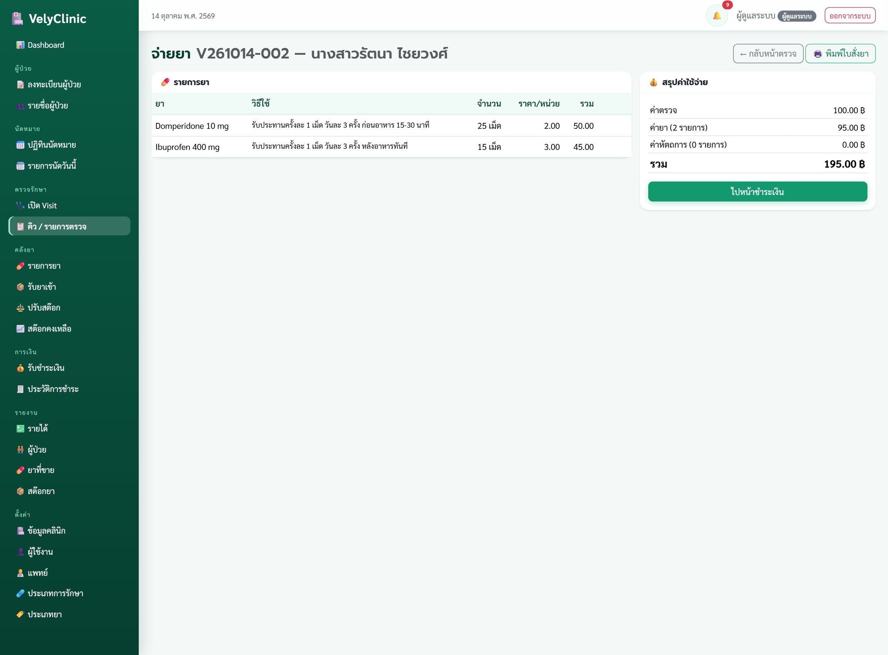Click the วิธีใช้ column header
Image resolution: width=888 pixels, height=655 pixels.
[x=260, y=104]
